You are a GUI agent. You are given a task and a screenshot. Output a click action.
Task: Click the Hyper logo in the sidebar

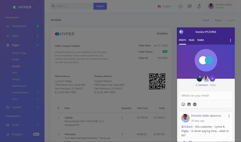click(22, 7)
